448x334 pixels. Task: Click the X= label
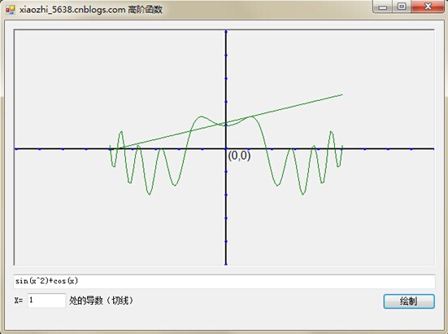pos(19,301)
